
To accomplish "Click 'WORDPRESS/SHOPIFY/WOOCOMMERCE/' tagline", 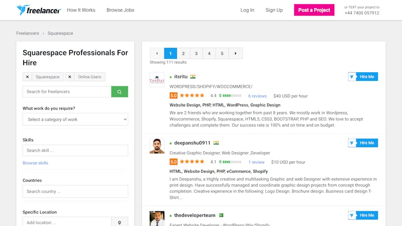I will pos(211,86).
